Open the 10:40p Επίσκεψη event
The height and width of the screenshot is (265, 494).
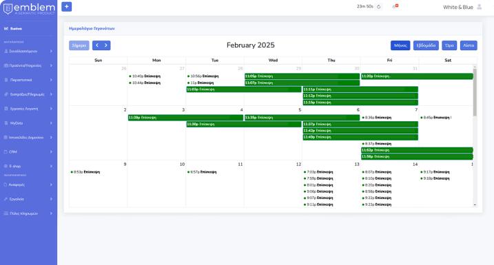[x=145, y=76]
